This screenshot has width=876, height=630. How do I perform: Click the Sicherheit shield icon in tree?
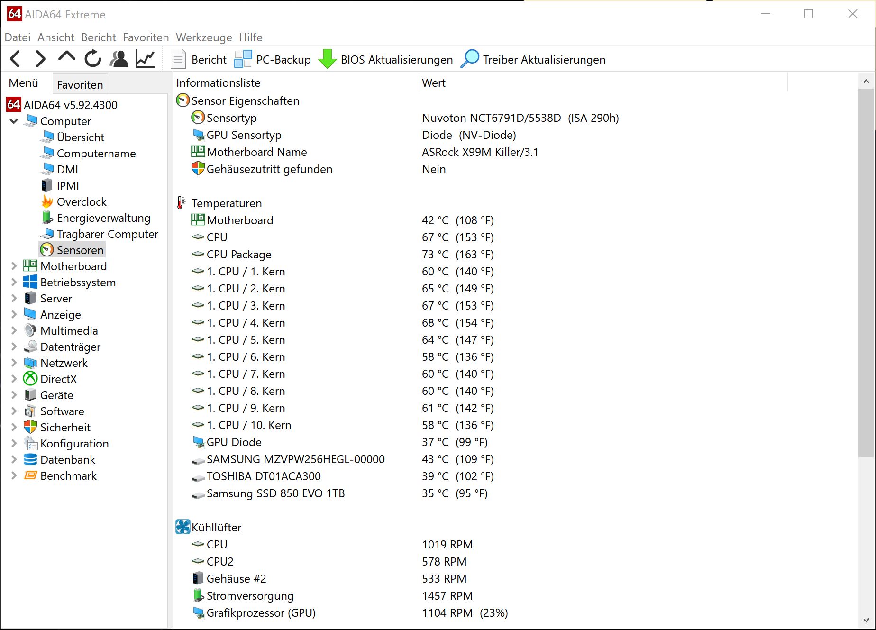pyautogui.click(x=30, y=427)
